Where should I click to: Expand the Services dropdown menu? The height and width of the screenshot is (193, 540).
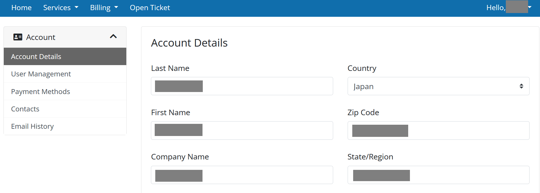coord(61,8)
